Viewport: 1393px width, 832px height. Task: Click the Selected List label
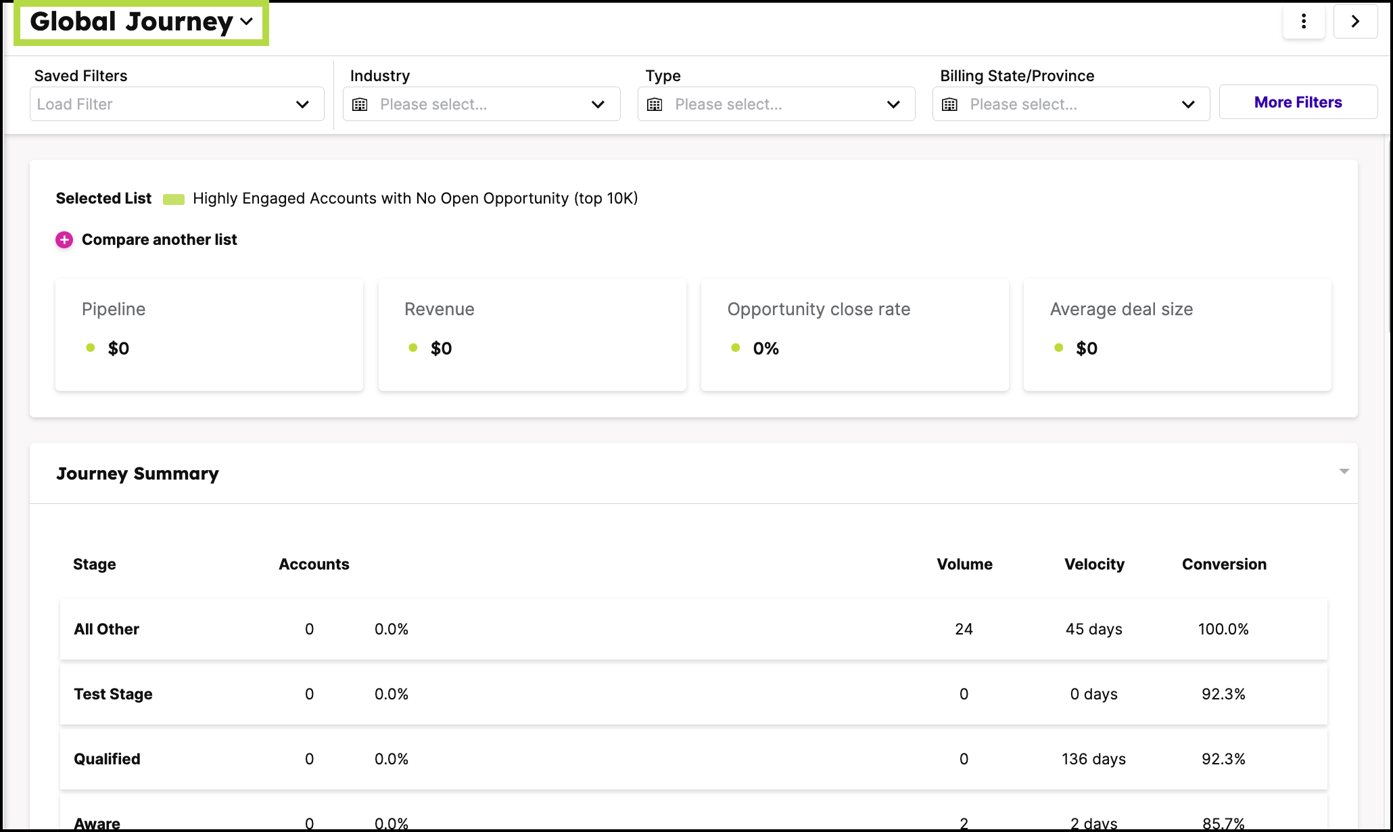pyautogui.click(x=103, y=198)
